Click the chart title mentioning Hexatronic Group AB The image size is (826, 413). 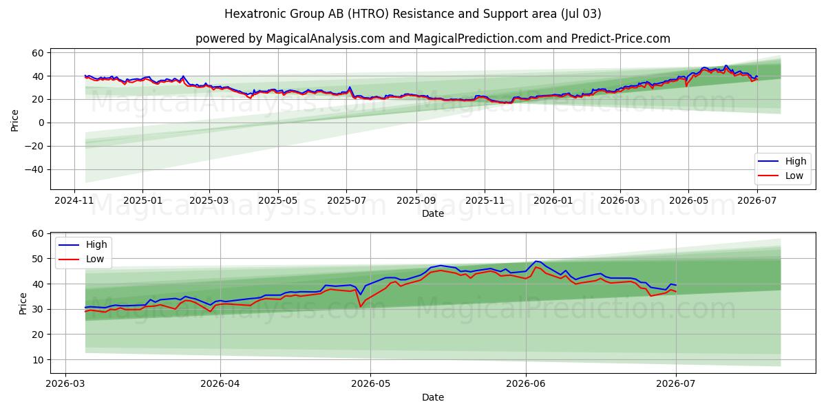pos(412,14)
